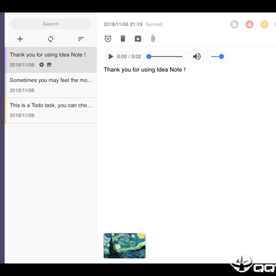Click the Synced status label
276x276 pixels.
point(154,25)
